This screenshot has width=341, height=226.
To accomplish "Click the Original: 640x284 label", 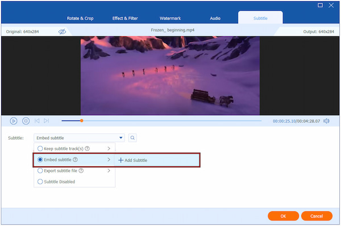I will pyautogui.click(x=22, y=32).
